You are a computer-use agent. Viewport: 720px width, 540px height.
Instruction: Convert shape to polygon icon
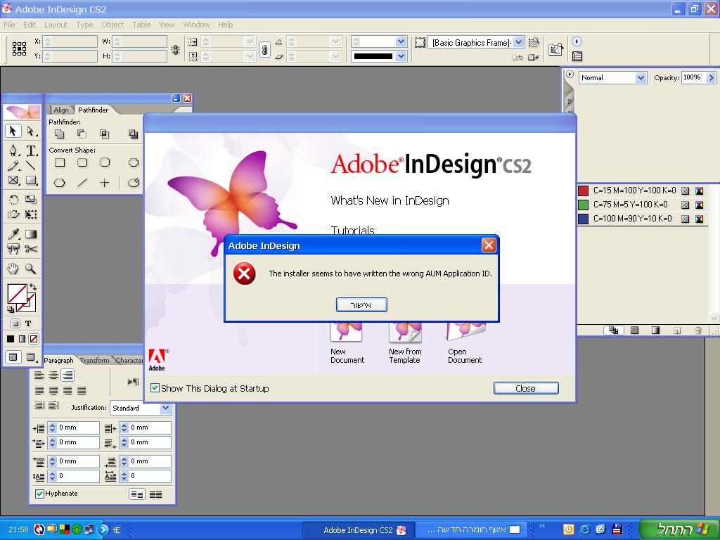tap(60, 183)
